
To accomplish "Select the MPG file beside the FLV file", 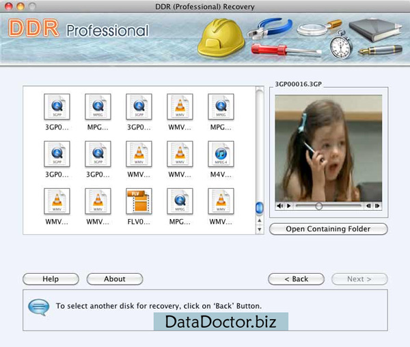I will [180, 201].
